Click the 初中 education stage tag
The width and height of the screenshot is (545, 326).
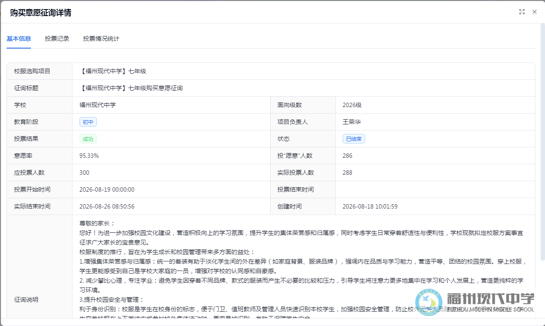[88, 122]
